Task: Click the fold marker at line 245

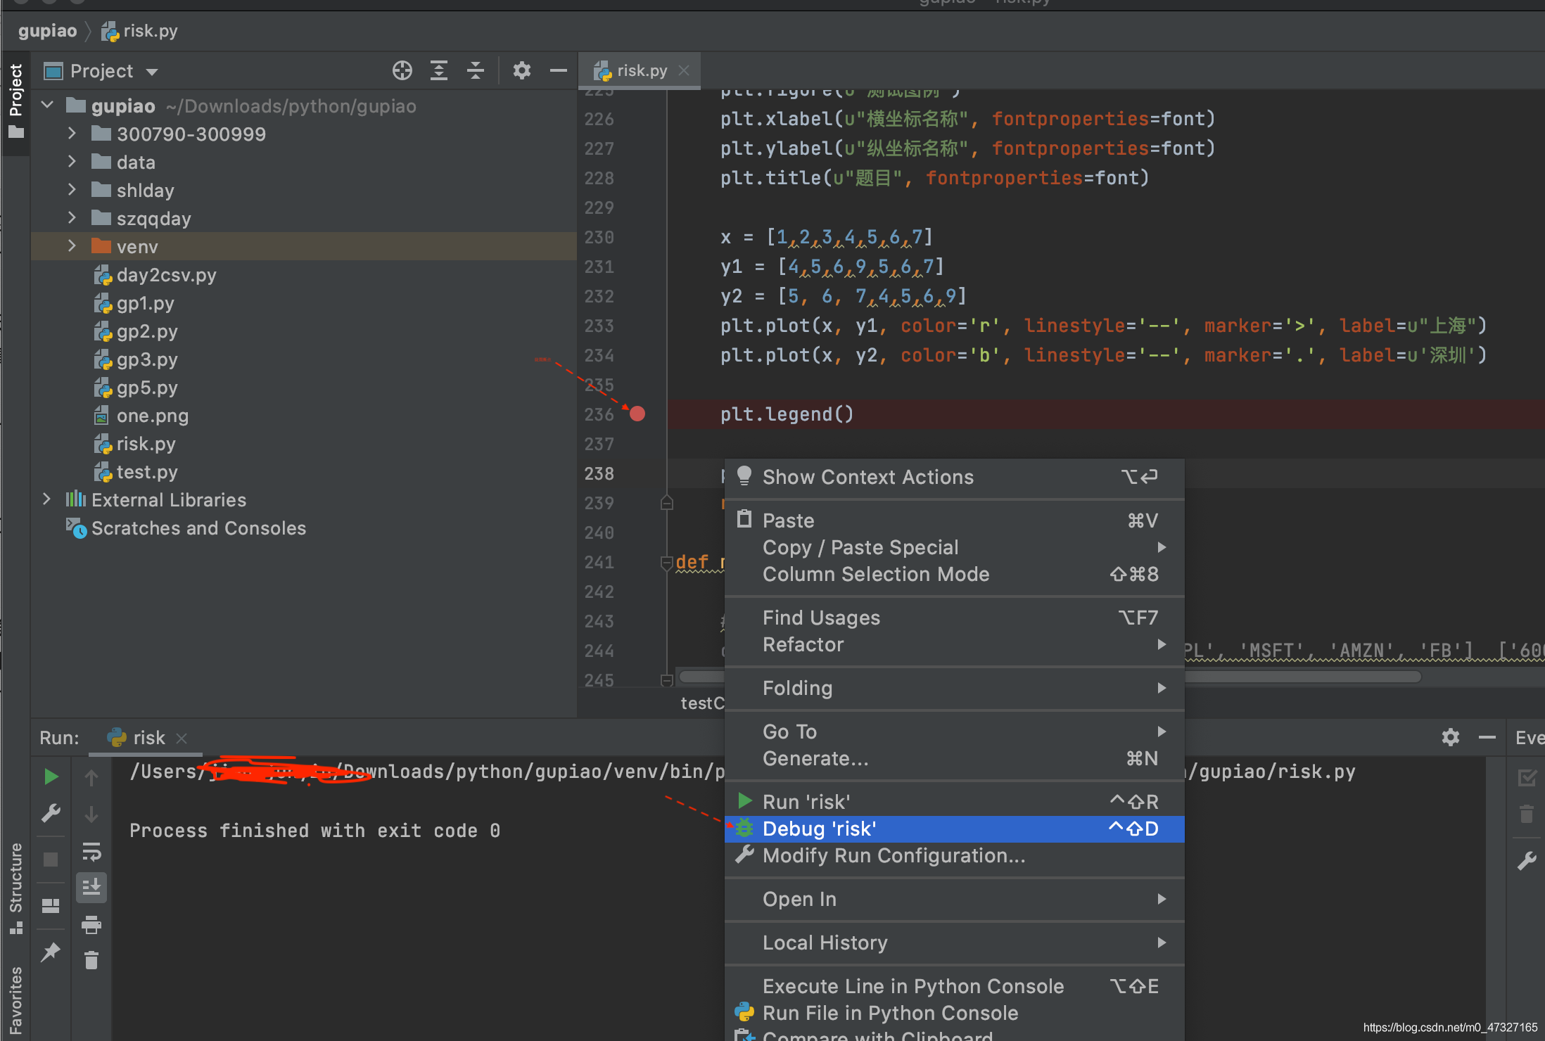Action: coord(667,680)
